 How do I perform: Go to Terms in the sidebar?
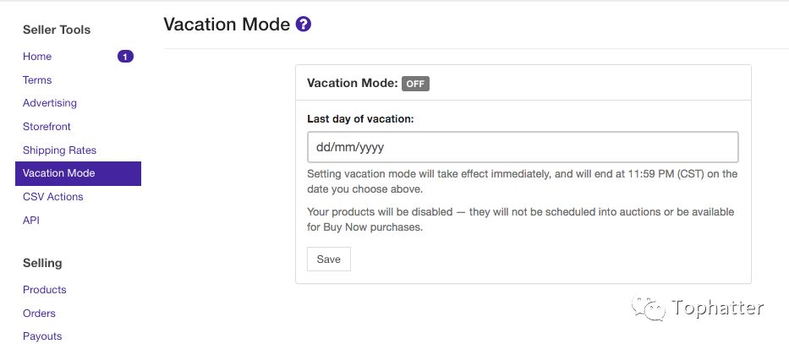[x=37, y=80]
